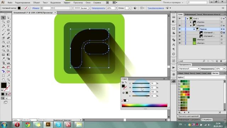
Task: Click the cyan C slider in Color panel
Action: (141, 84)
